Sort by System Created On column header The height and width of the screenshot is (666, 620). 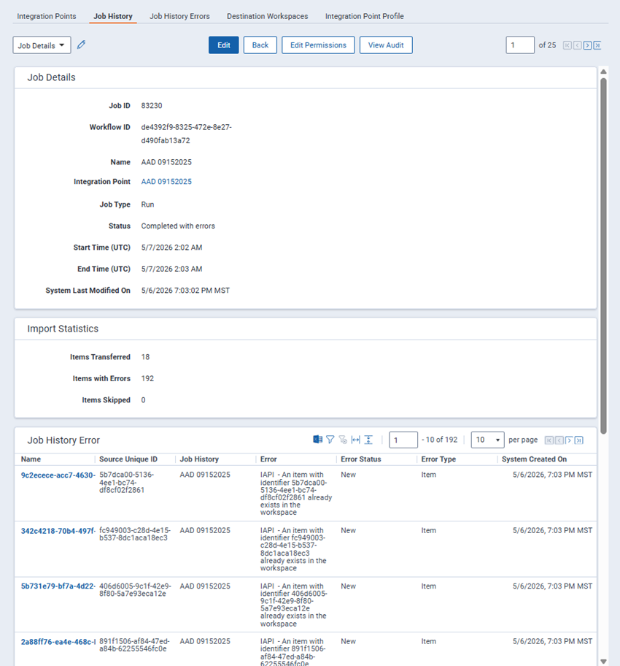[534, 459]
